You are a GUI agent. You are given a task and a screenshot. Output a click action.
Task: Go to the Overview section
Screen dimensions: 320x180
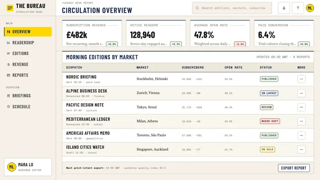(x=28, y=32)
